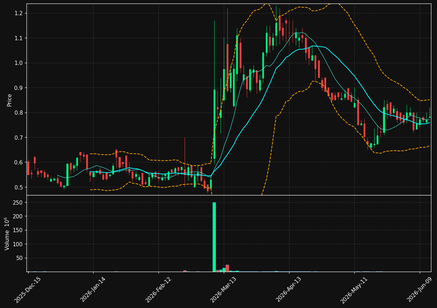Click the 2026-May-11 date label

tap(354, 289)
